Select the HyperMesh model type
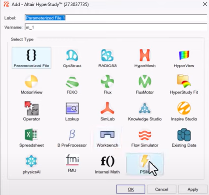The width and height of the screenshot is (209, 195). coord(145,58)
